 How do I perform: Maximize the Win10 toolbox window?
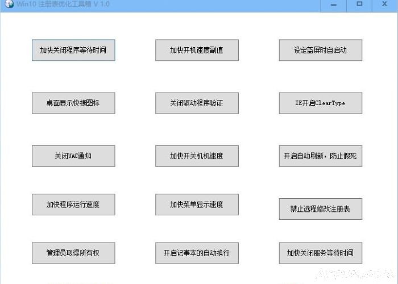tap(359, 5)
